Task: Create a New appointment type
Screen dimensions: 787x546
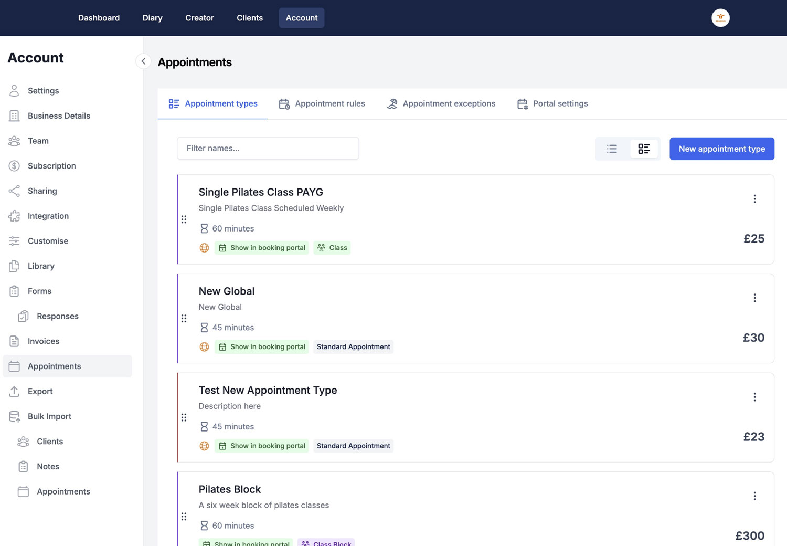Action: (722, 149)
